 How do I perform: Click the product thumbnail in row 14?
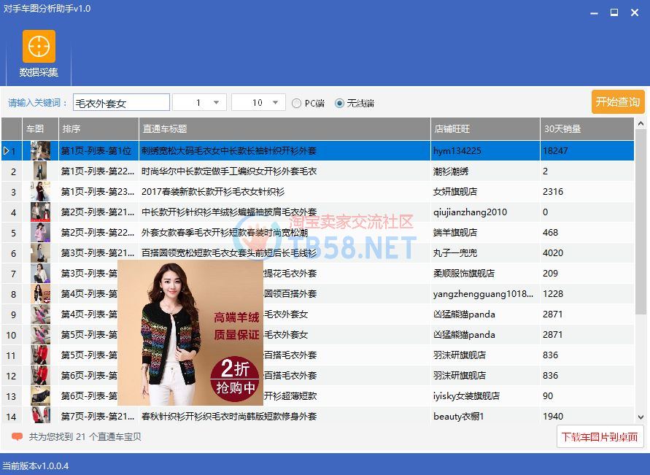pos(40,417)
